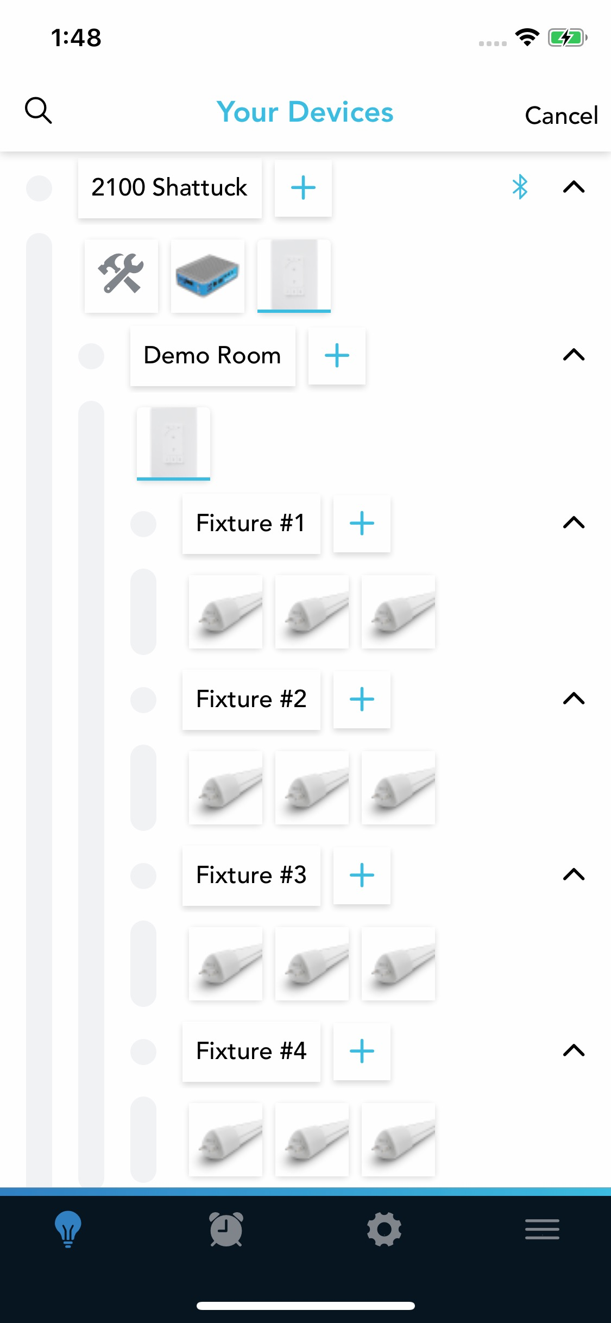Select the blue gateway hub device
This screenshot has width=611, height=1323.
coord(207,275)
